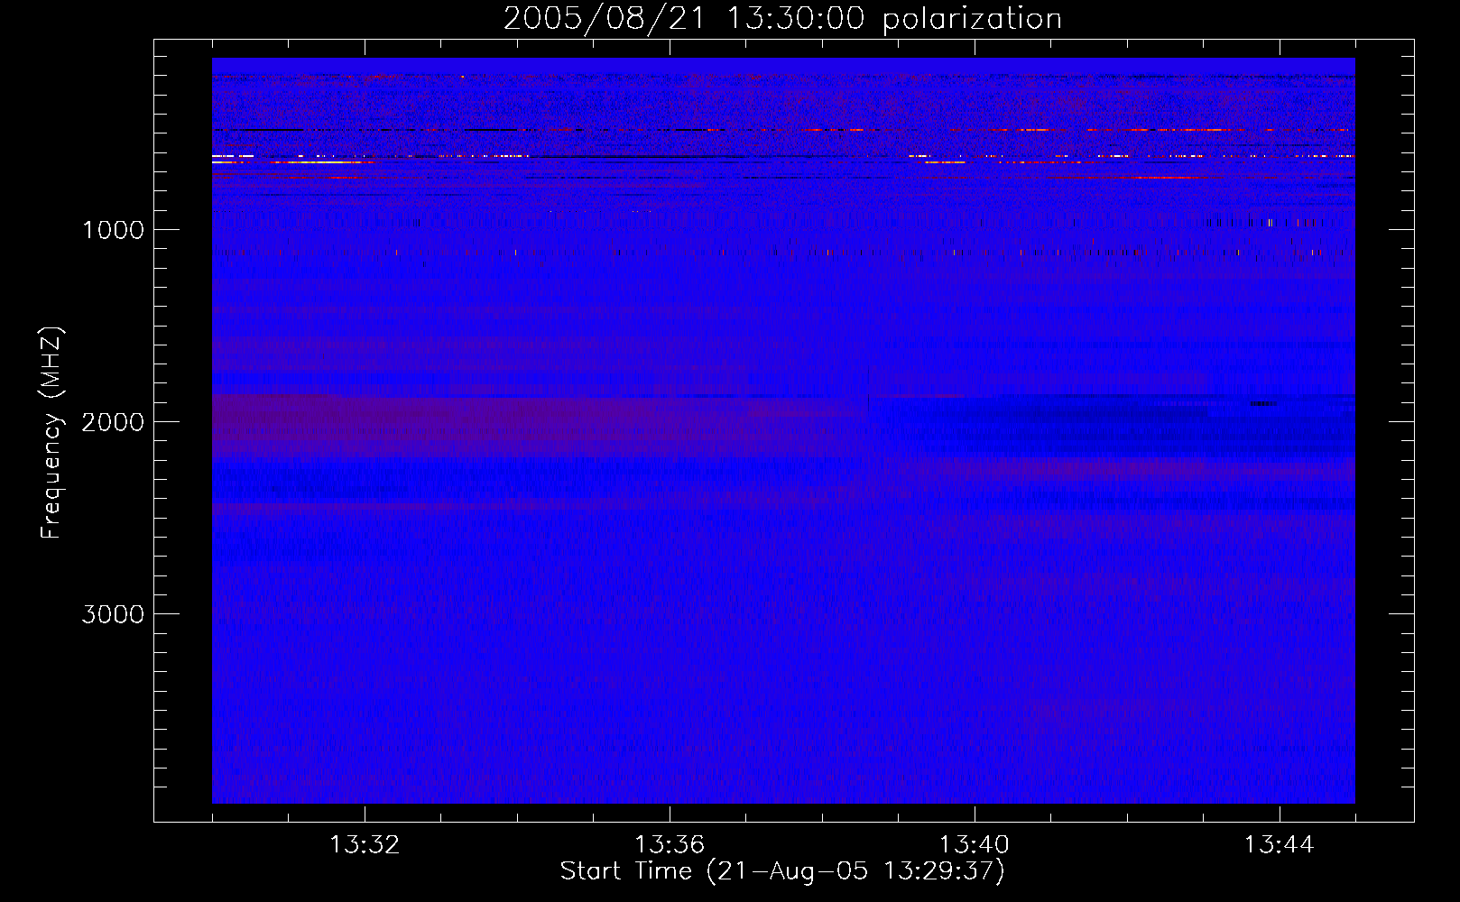Screen dimensions: 1460x902
Task: Click the 3000 frequency tick label
Action: click(x=113, y=614)
